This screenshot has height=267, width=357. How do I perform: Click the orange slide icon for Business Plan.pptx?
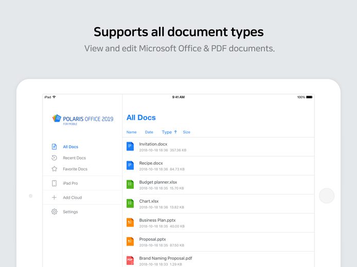click(x=130, y=222)
